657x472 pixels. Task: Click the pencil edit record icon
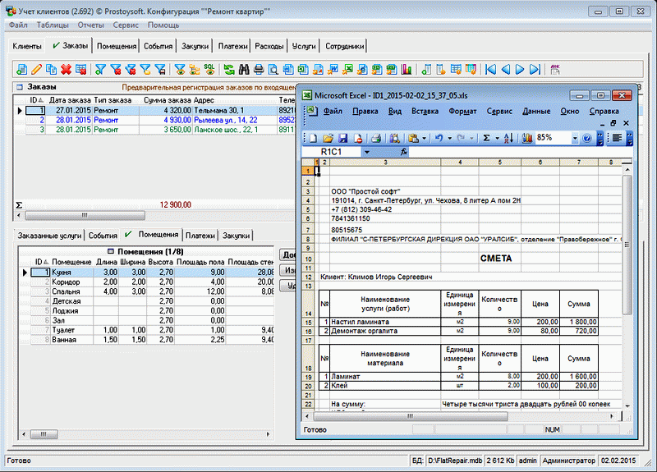click(36, 69)
